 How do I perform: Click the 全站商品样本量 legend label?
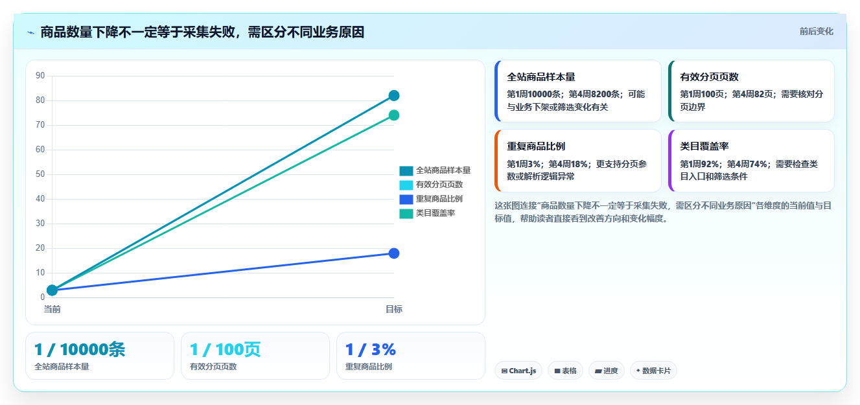pyautogui.click(x=443, y=170)
